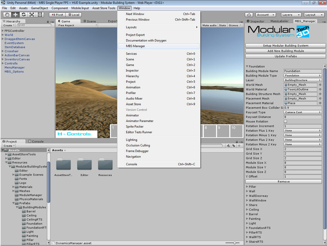Click the cloud services icon
327x246 pixels.
[x=249, y=15]
